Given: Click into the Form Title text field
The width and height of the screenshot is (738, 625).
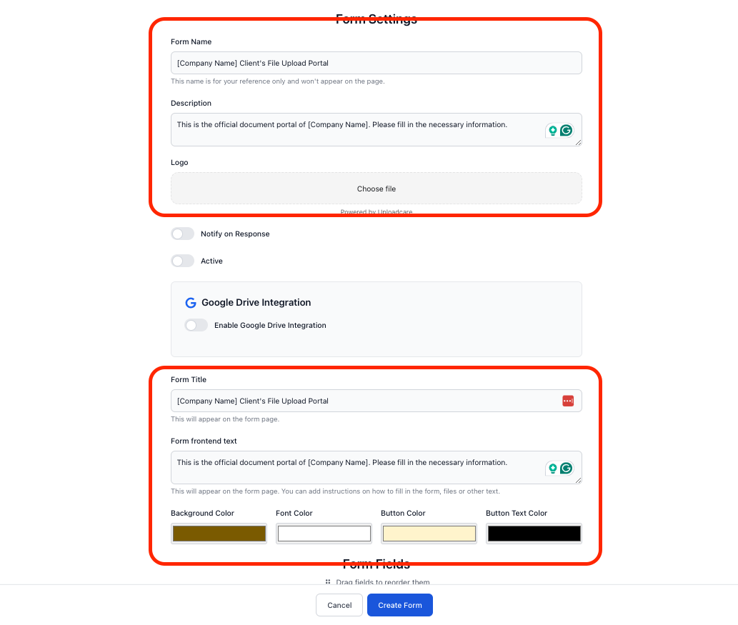Looking at the screenshot, I should pos(364,401).
